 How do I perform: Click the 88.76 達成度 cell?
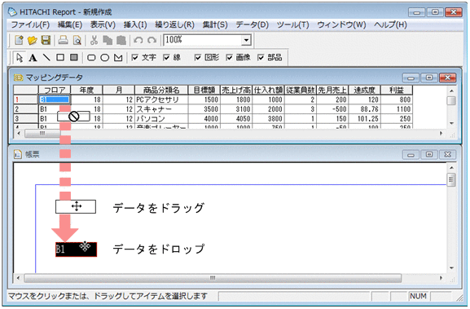click(364, 109)
